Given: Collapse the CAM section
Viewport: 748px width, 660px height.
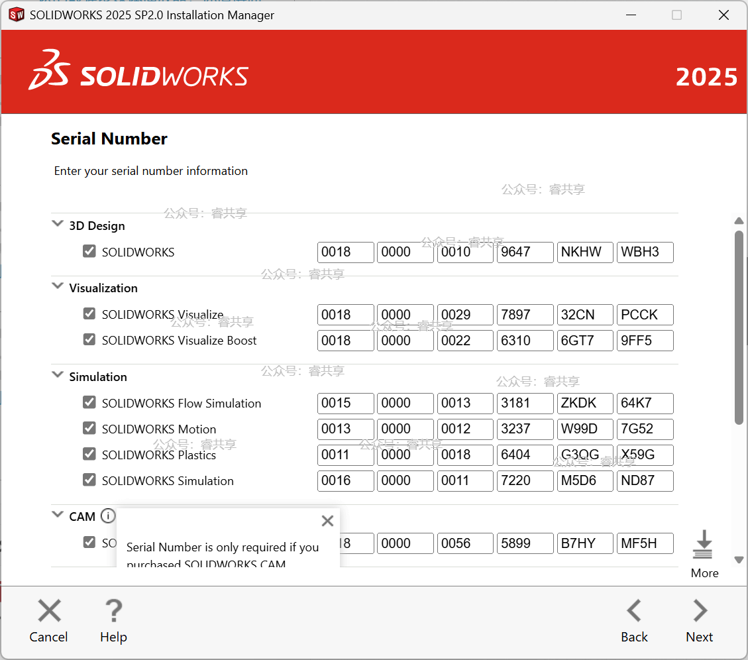Looking at the screenshot, I should [57, 514].
